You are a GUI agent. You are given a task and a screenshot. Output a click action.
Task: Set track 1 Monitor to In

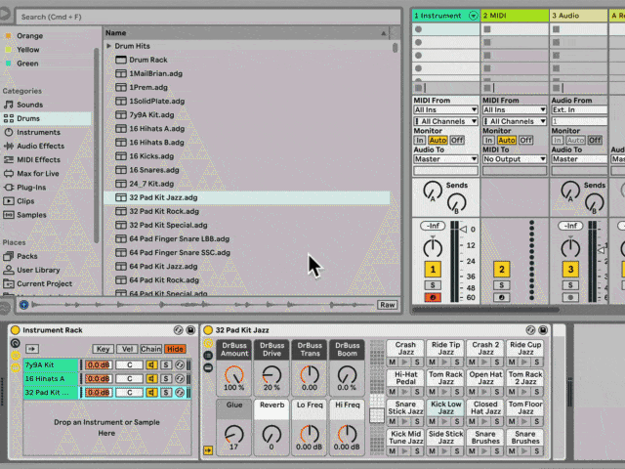[x=419, y=140]
